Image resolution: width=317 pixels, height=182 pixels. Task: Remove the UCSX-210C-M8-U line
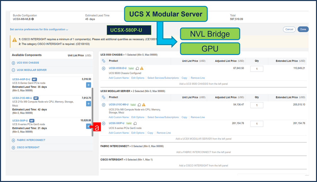[198, 117]
